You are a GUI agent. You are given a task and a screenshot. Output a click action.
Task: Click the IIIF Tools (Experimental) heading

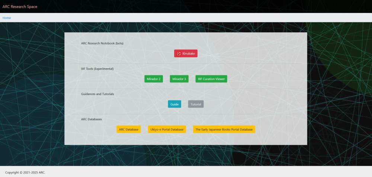pyautogui.click(x=97, y=69)
